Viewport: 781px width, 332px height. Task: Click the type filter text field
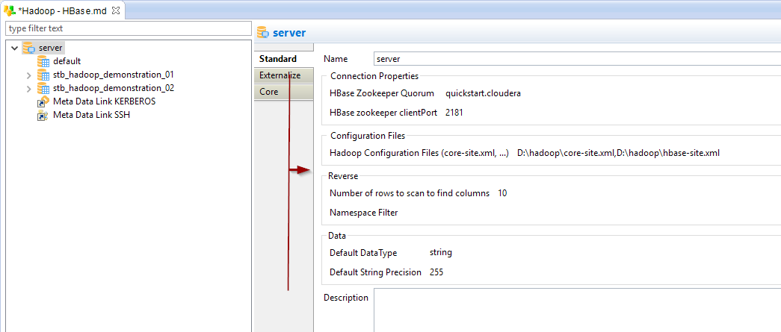(128, 28)
